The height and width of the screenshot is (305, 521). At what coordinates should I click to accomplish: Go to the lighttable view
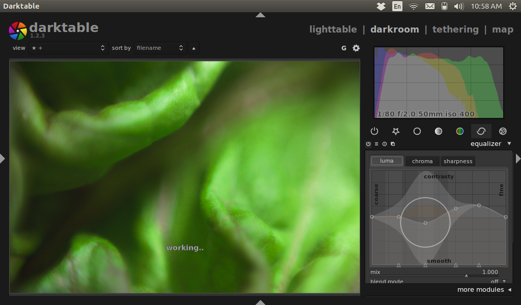pos(333,29)
